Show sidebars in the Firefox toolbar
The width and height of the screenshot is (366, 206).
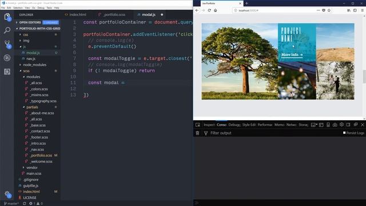point(355,10)
